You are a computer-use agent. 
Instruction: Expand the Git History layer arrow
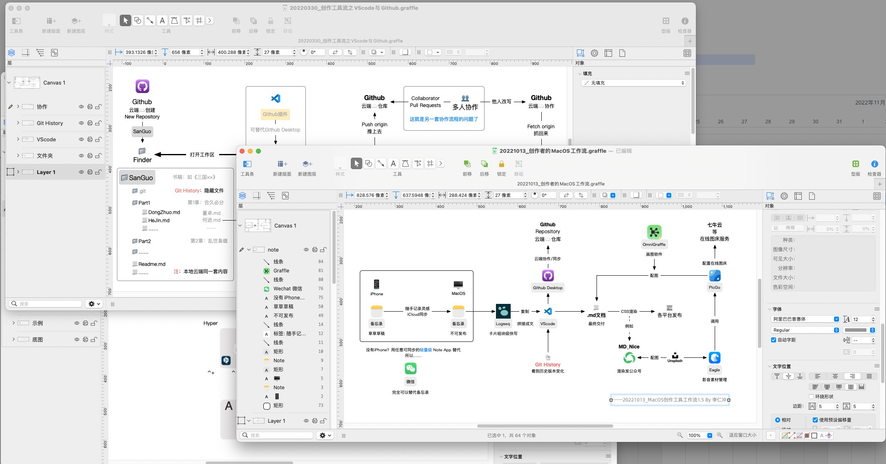click(x=18, y=123)
